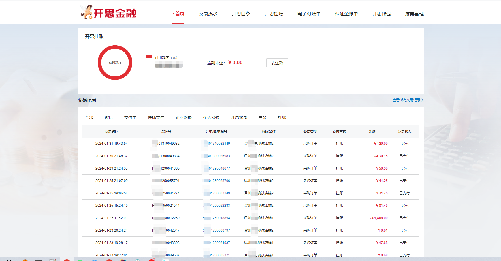Viewport: 501px width, 261px height.
Task: Click the date 2024-01-25 21:07:09
Action: click(x=112, y=181)
